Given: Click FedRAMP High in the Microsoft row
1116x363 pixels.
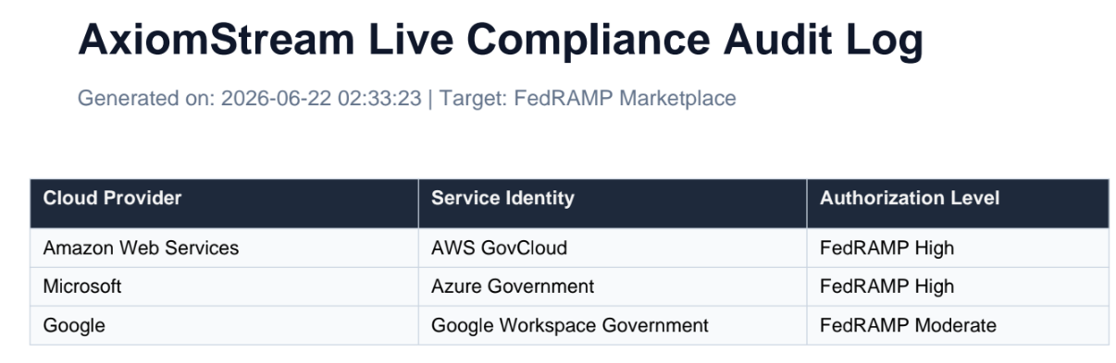Looking at the screenshot, I should coord(958,286).
